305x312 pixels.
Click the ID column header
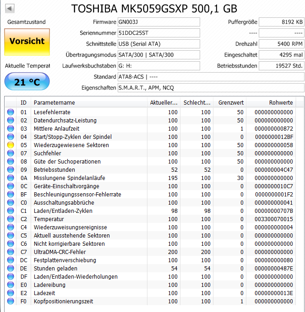23,103
